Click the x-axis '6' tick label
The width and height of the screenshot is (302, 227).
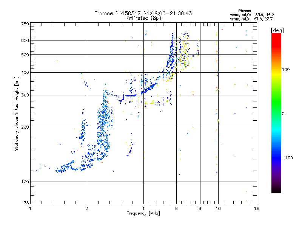(x=176, y=208)
